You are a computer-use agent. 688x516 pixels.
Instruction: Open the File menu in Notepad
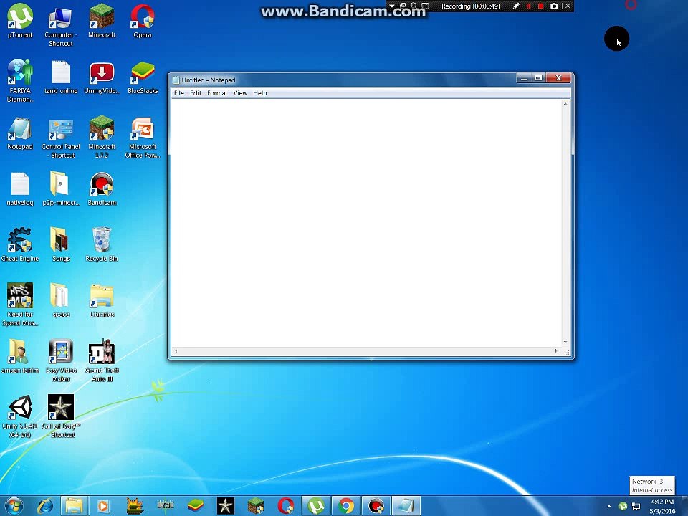(178, 93)
